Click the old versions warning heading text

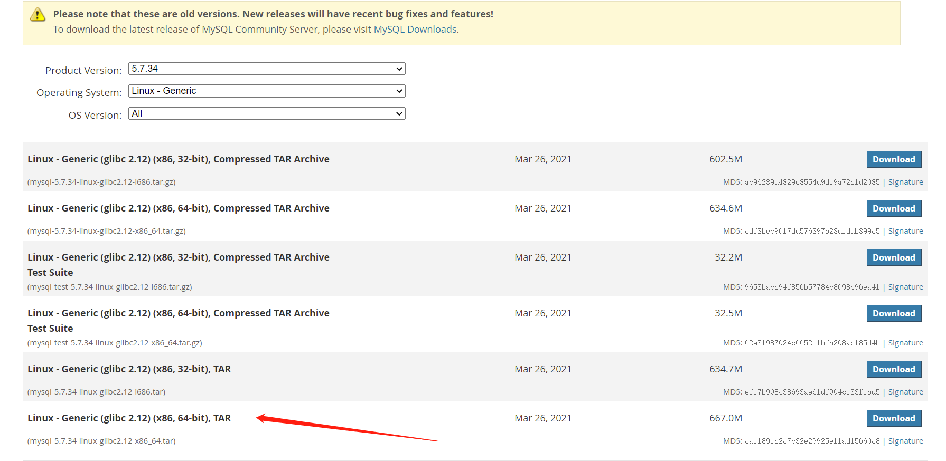tap(273, 14)
